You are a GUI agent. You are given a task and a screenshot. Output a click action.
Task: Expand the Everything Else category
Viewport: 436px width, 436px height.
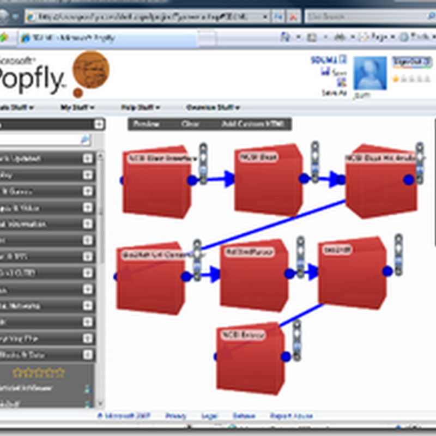(x=88, y=338)
